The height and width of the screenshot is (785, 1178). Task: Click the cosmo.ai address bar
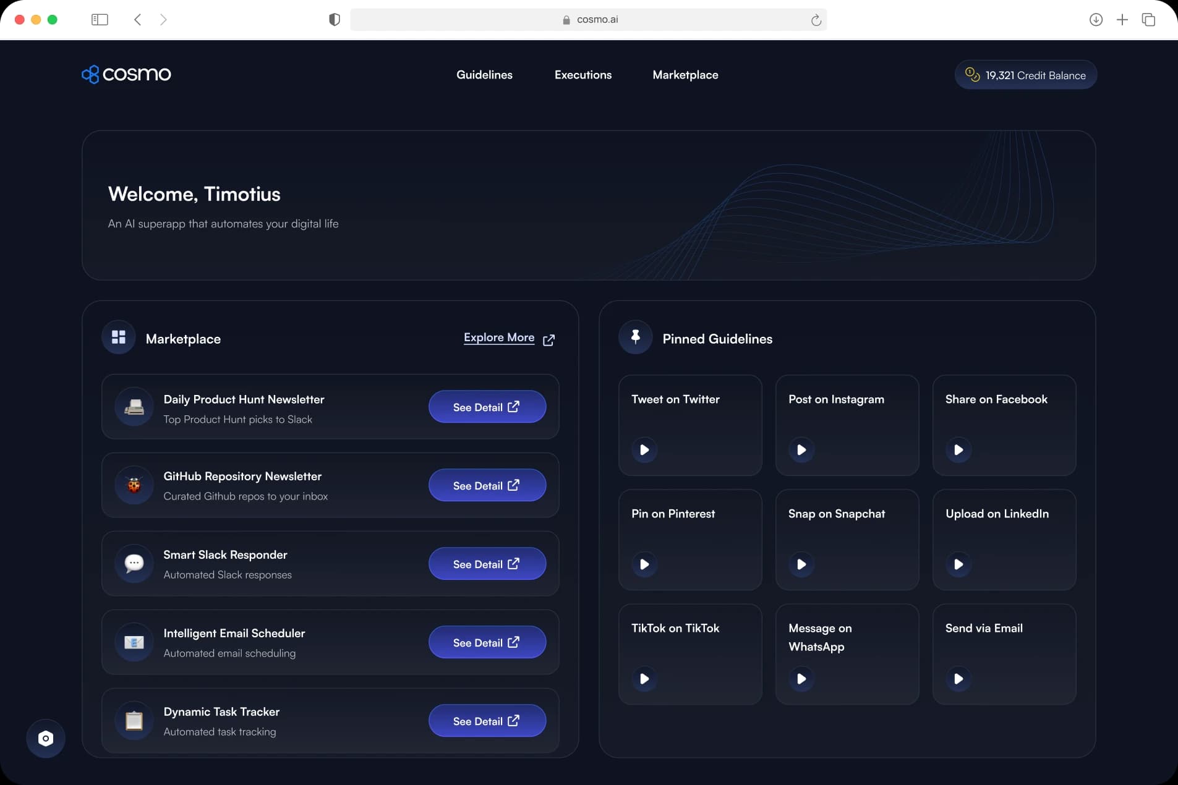(589, 20)
